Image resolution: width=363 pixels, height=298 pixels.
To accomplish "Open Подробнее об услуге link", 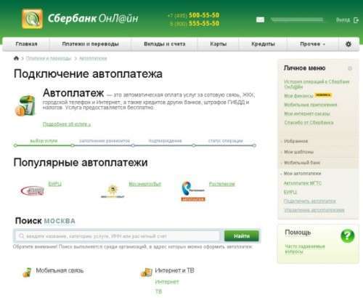I will [67, 124].
